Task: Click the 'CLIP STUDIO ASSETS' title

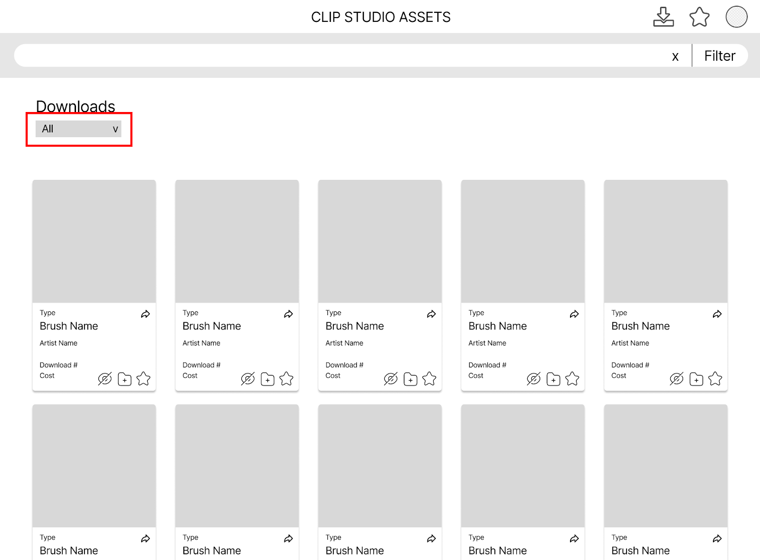Action: coord(380,17)
